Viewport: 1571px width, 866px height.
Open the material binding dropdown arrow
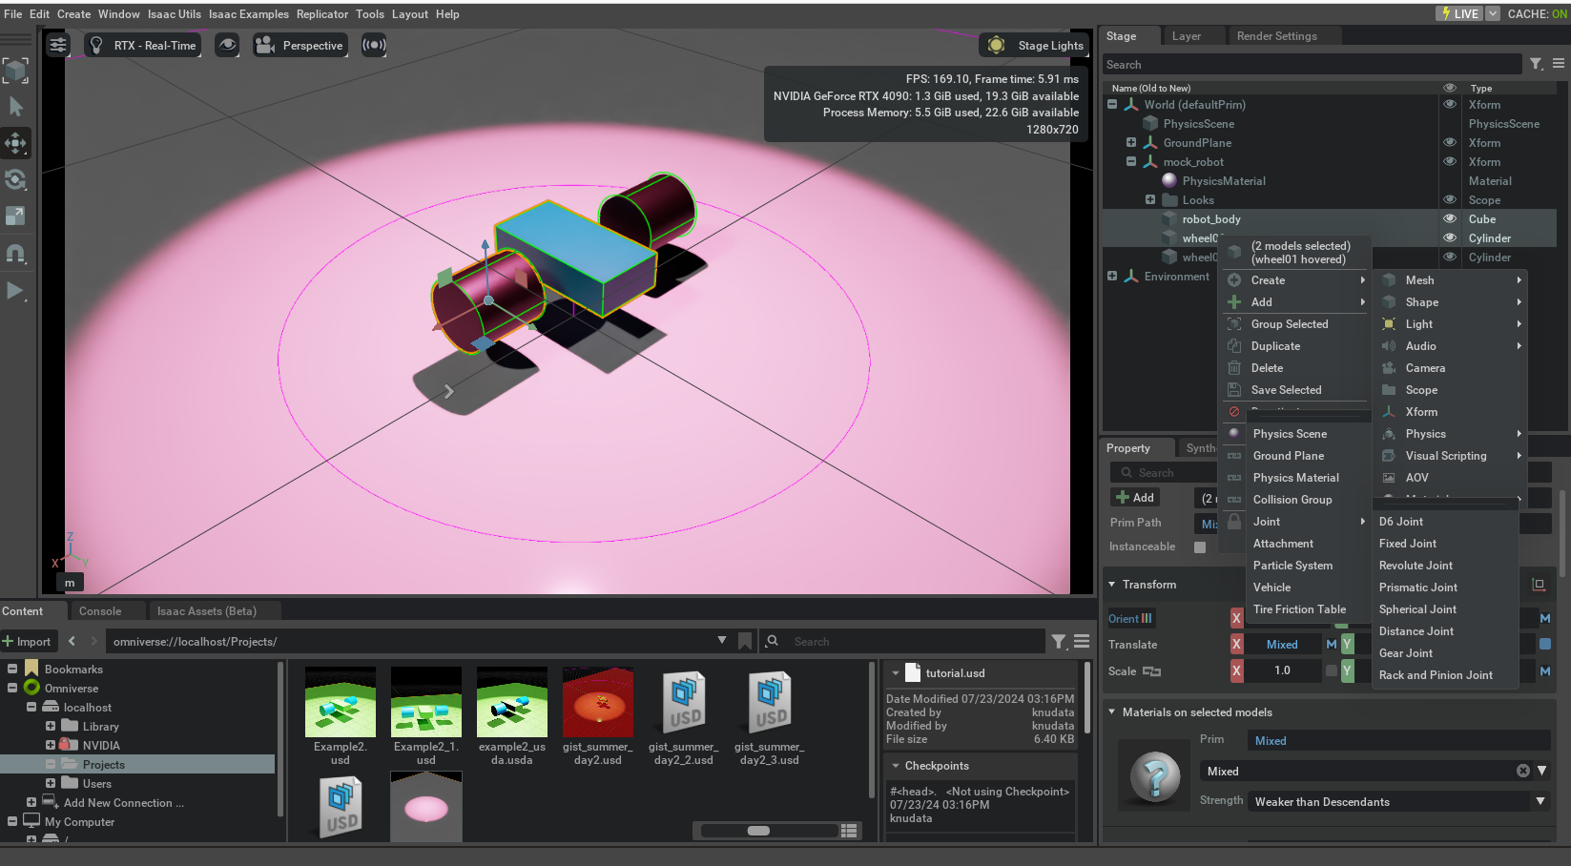1541,771
